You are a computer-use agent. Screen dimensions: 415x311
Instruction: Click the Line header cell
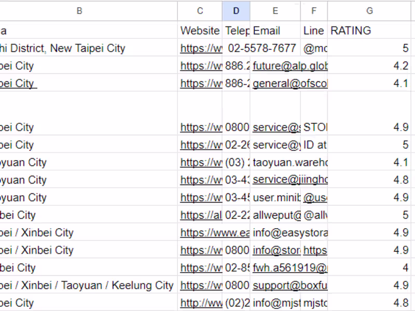click(314, 31)
